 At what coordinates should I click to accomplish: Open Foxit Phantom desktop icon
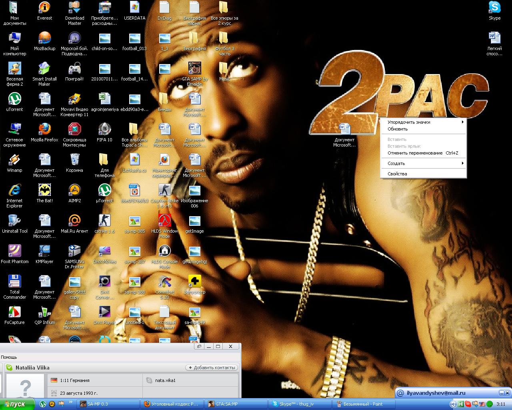coord(14,254)
